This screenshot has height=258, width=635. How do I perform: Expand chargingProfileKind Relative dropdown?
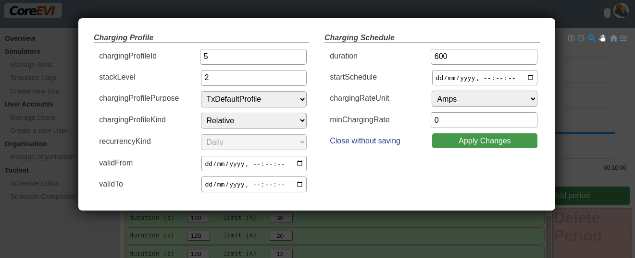253,120
